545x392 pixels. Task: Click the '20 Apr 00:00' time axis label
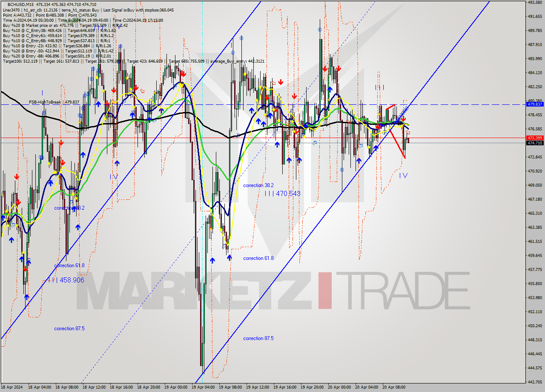point(339,388)
